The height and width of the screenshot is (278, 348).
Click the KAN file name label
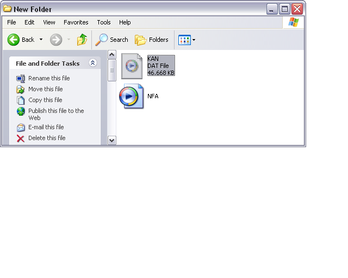[153, 59]
